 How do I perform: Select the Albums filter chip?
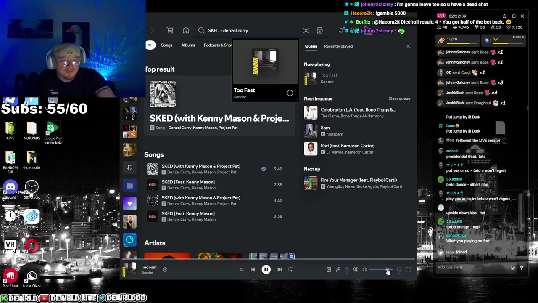pyautogui.click(x=188, y=45)
